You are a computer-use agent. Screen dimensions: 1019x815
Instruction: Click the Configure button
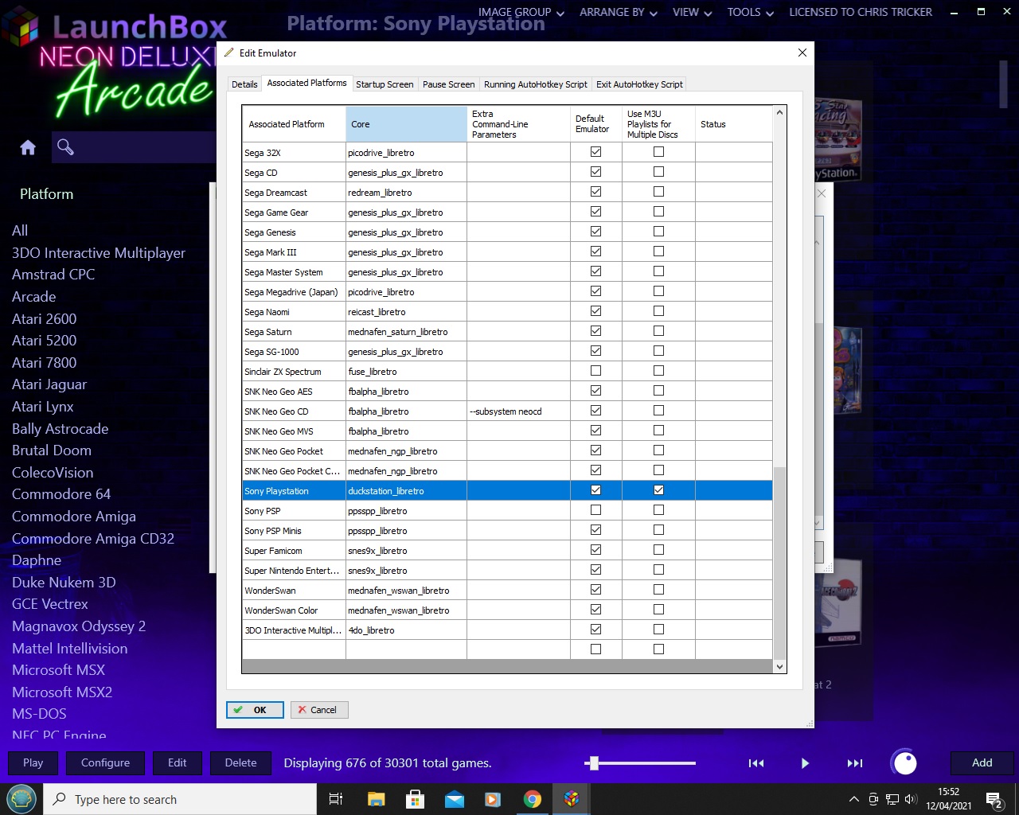(105, 762)
